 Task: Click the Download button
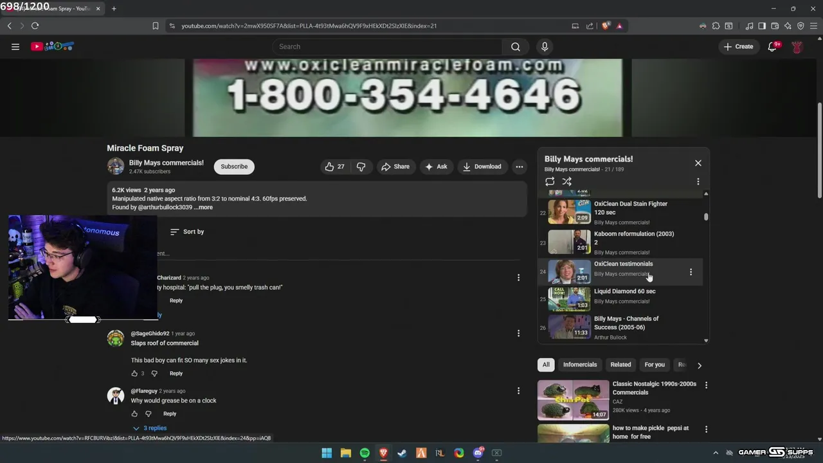click(482, 167)
